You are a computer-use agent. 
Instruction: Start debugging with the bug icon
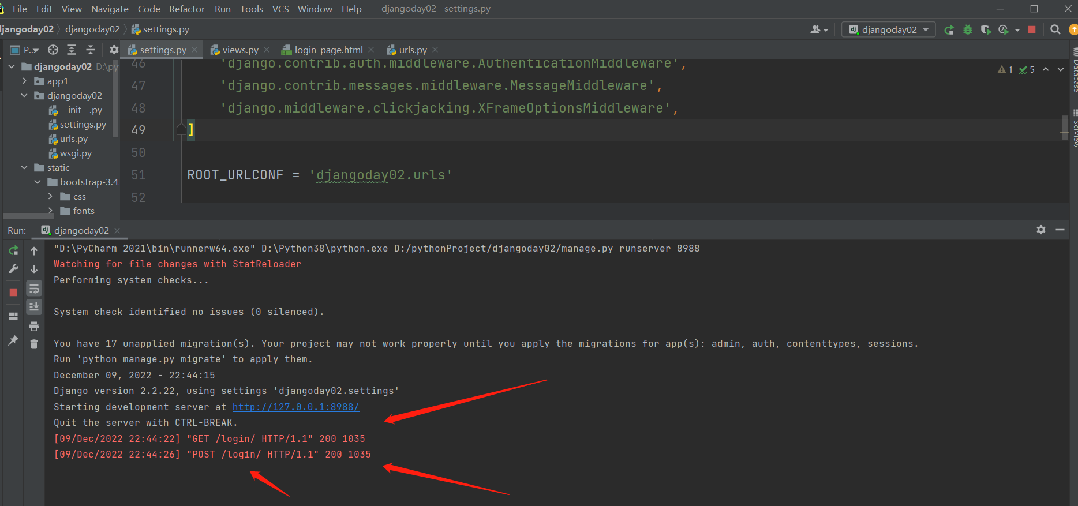coord(968,30)
